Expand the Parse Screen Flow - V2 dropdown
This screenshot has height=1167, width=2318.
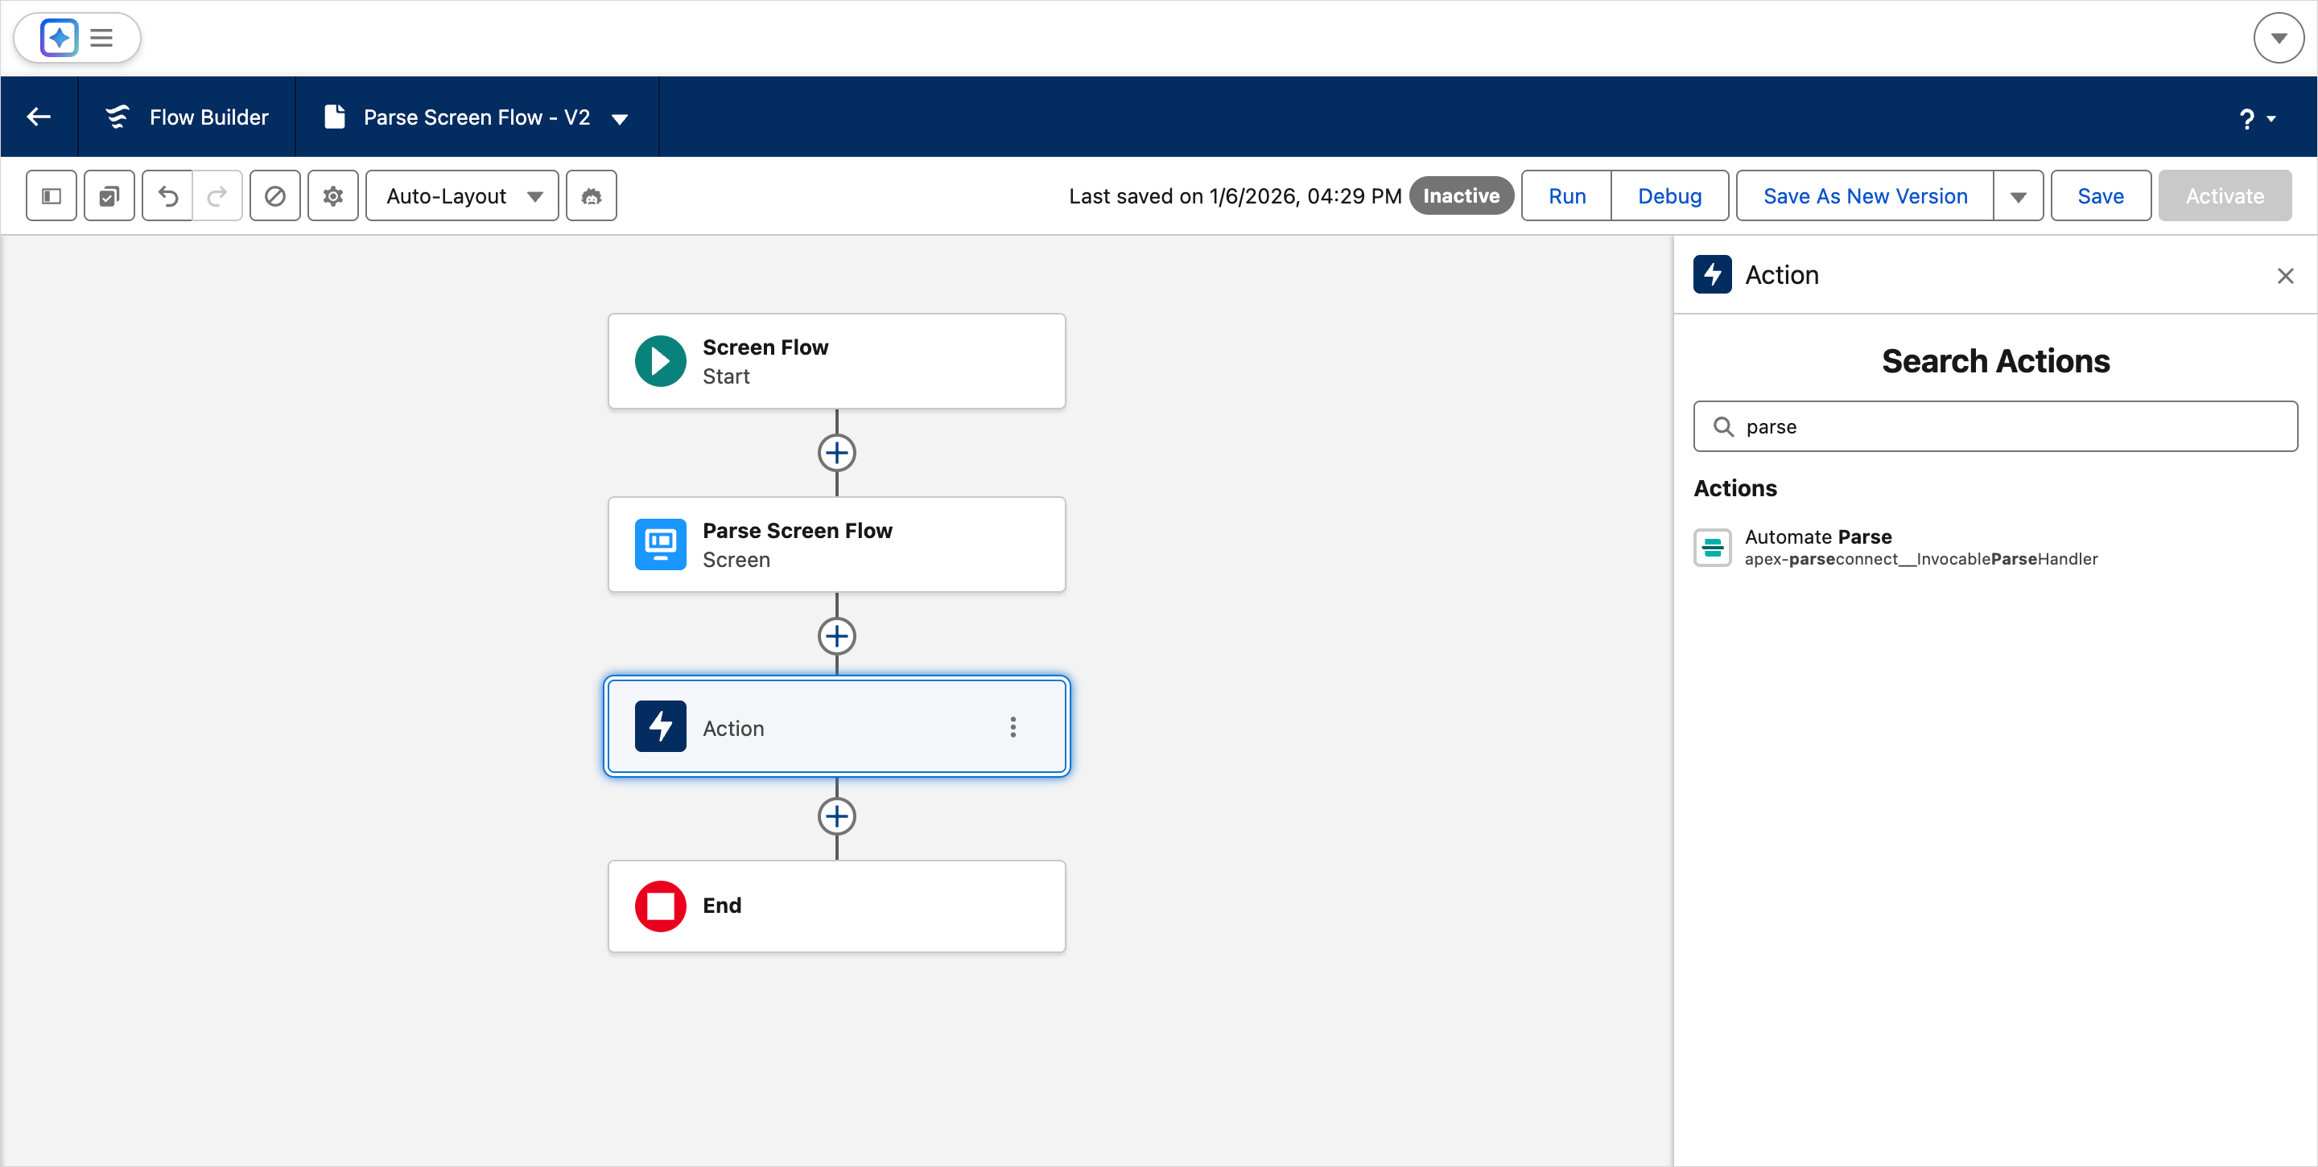pyautogui.click(x=620, y=119)
